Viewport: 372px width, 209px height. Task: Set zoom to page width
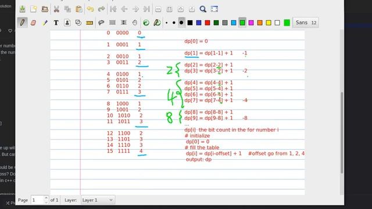[x=169, y=9]
